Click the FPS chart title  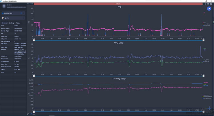pyautogui.click(x=120, y=7)
